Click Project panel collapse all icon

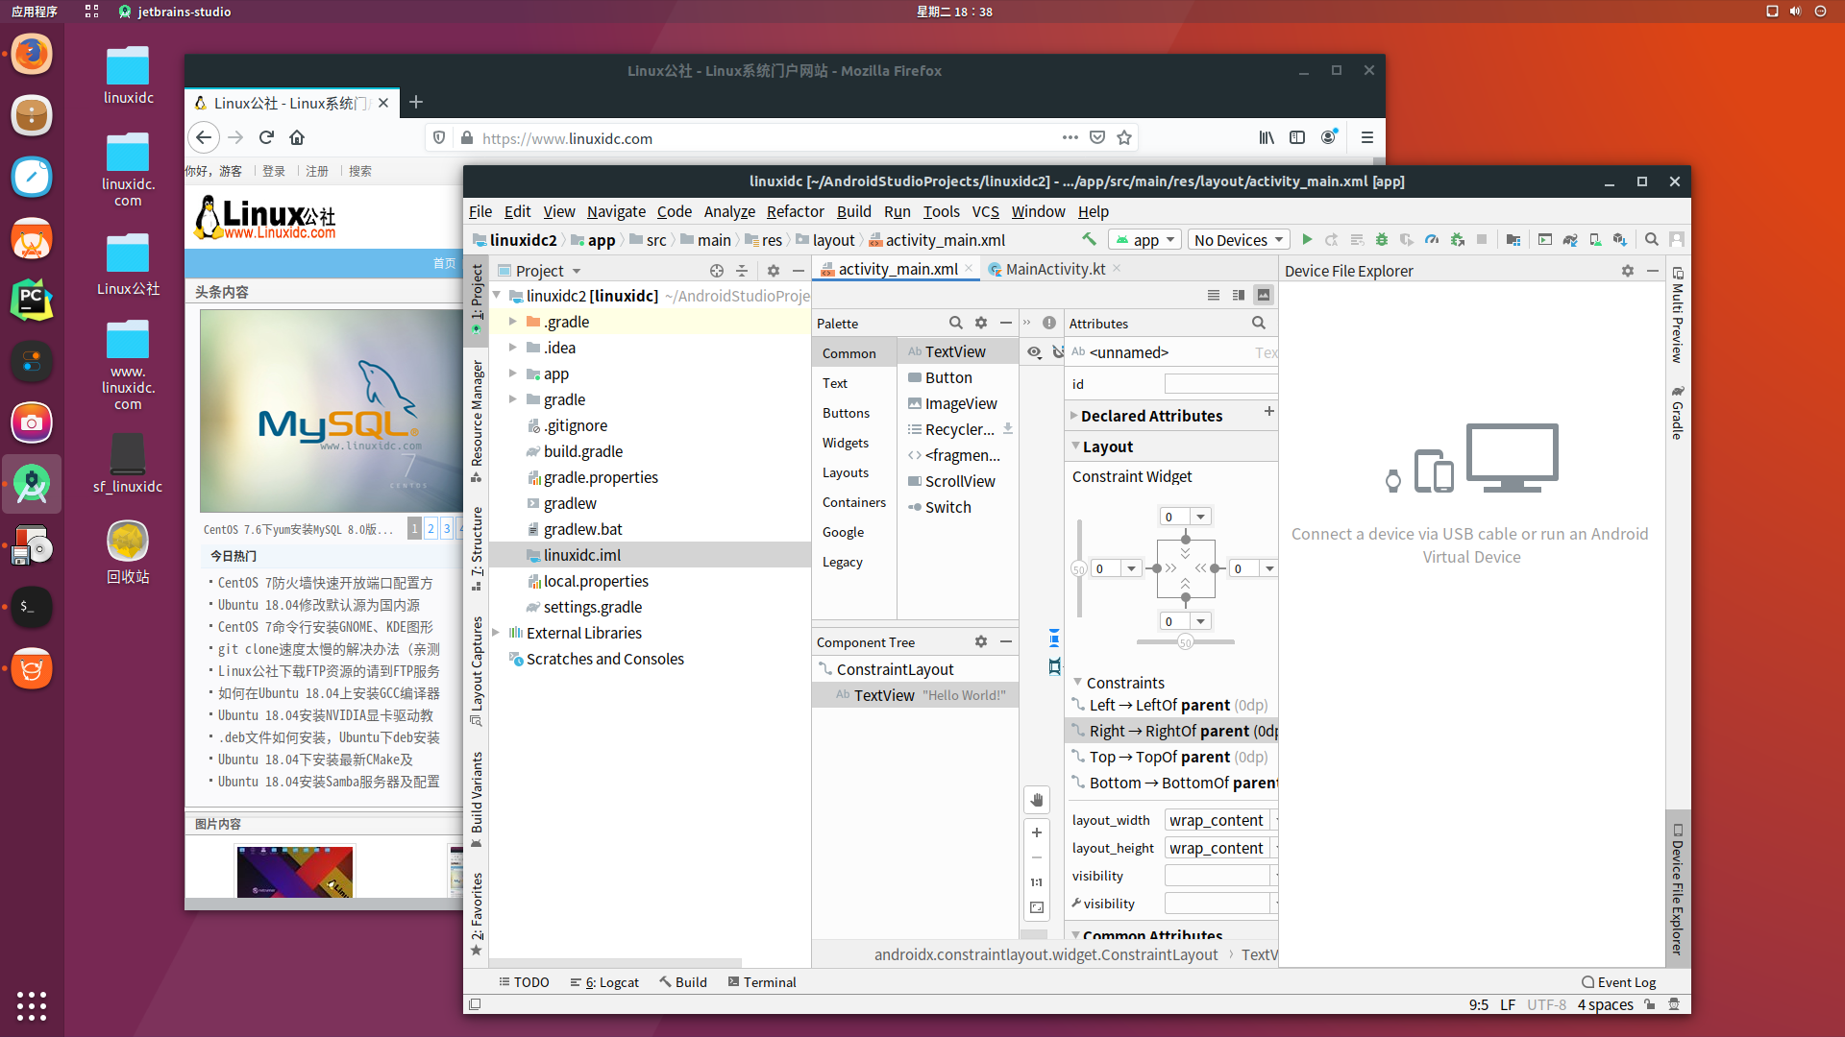pos(742,271)
